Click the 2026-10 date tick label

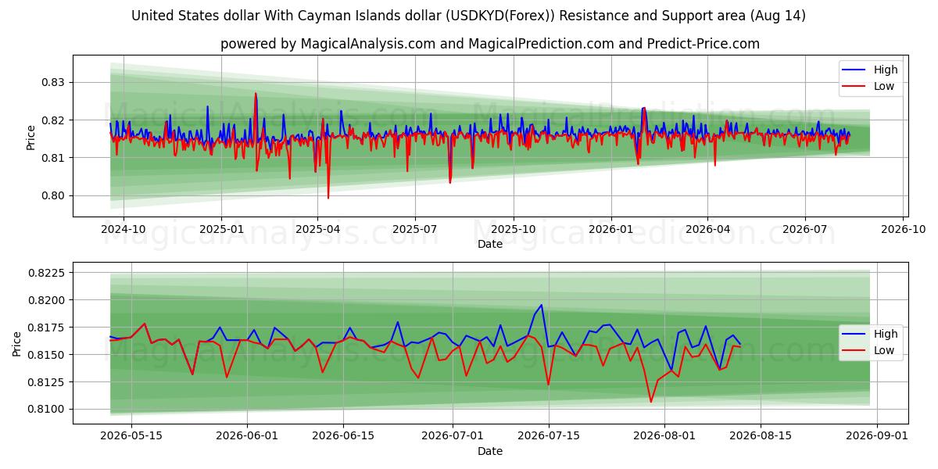point(904,231)
